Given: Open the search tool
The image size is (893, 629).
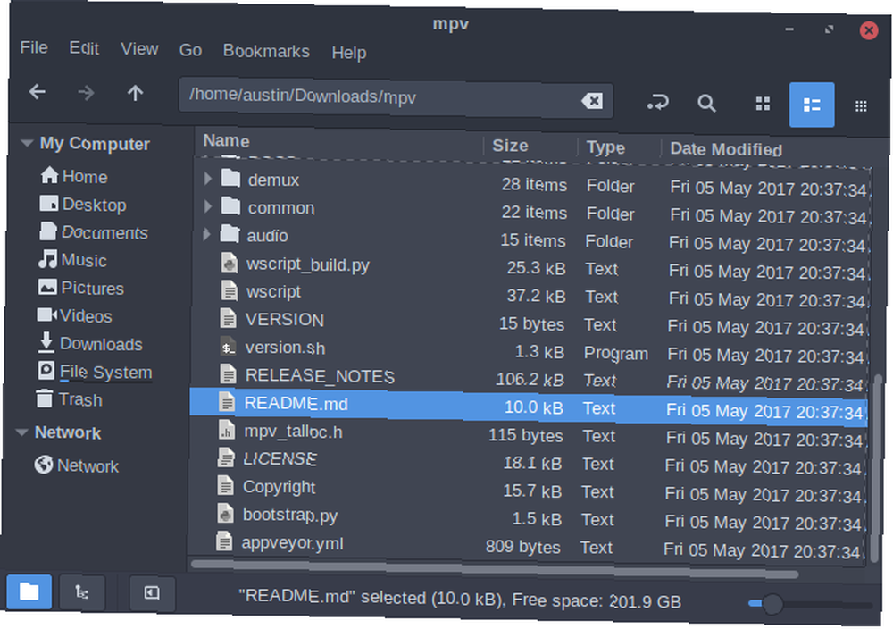Looking at the screenshot, I should point(706,104).
